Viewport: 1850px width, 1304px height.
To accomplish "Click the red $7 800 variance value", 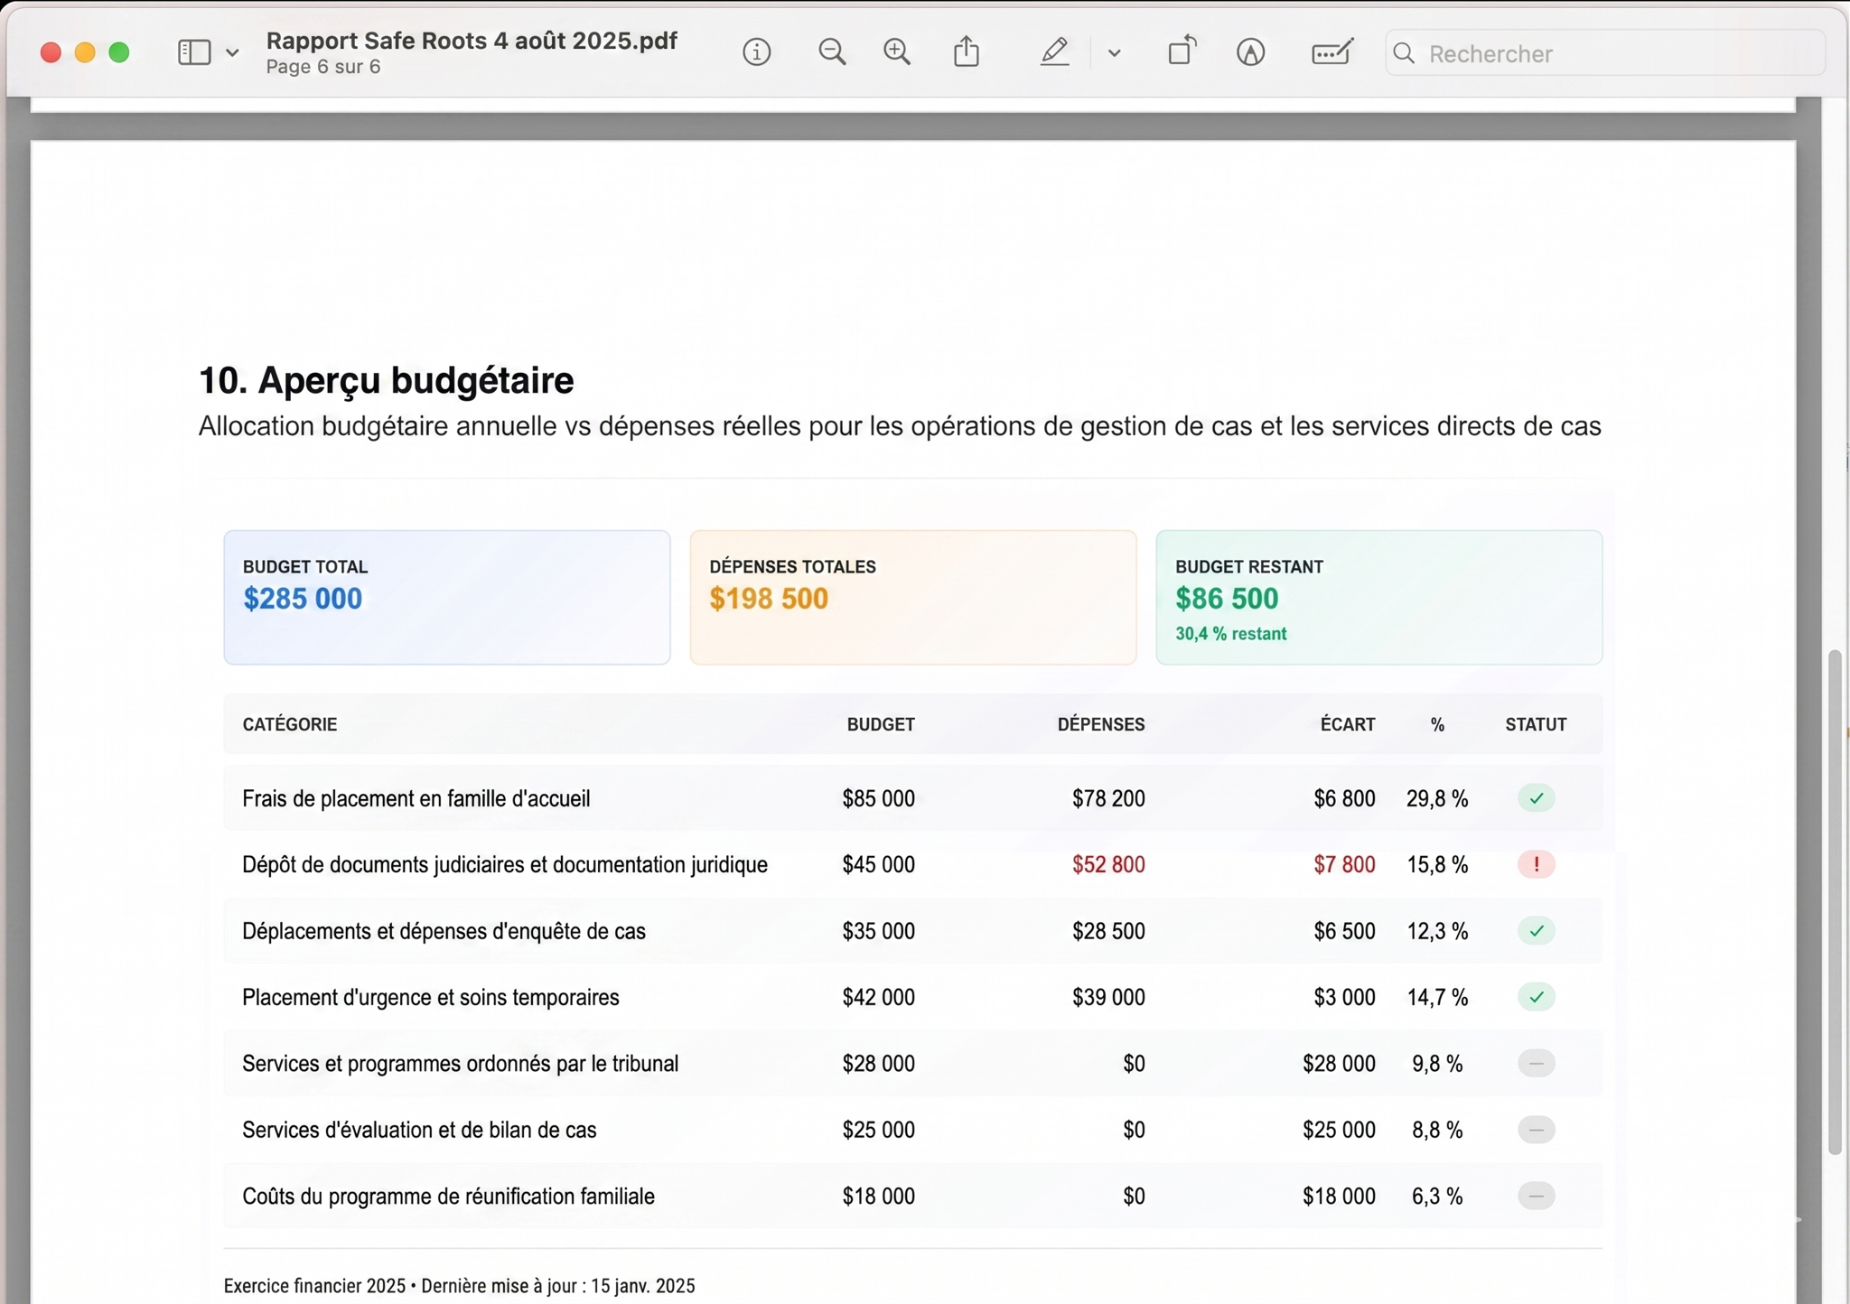I will [1344, 865].
